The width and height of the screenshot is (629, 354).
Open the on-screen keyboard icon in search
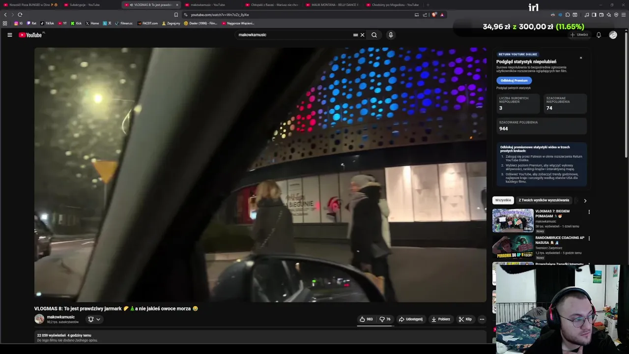[x=355, y=35]
